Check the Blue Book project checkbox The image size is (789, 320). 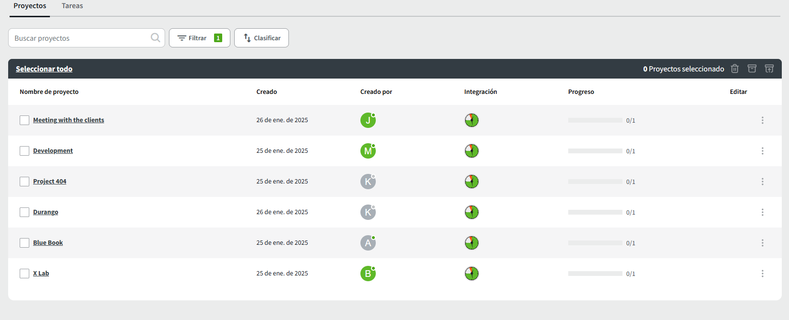(24, 243)
